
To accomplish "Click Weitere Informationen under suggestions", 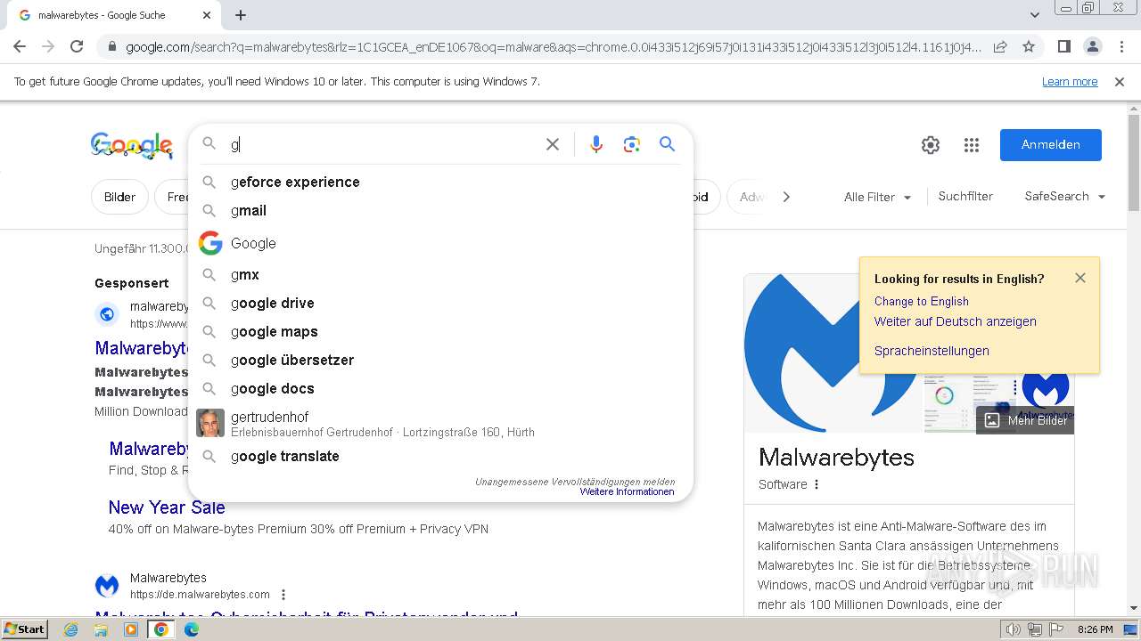I will point(627,491).
